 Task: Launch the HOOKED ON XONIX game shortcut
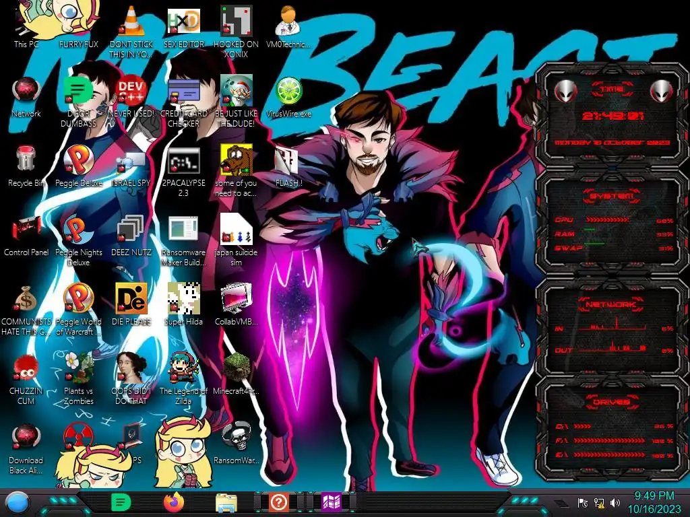pos(236,32)
